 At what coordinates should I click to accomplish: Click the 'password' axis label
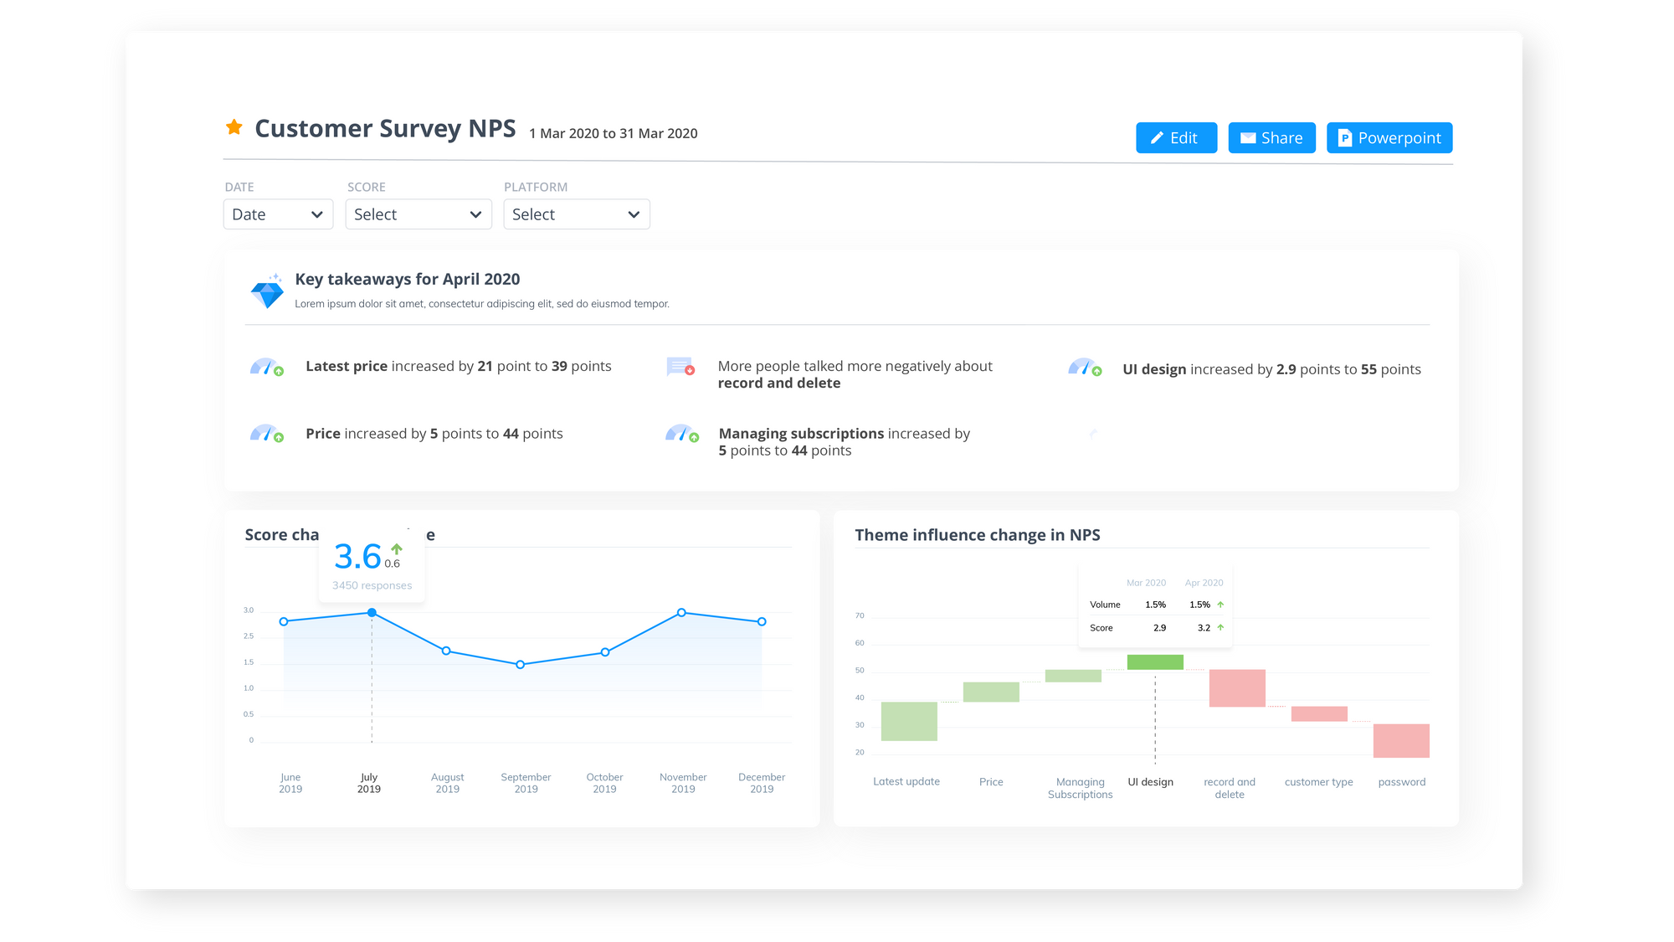click(x=1402, y=782)
